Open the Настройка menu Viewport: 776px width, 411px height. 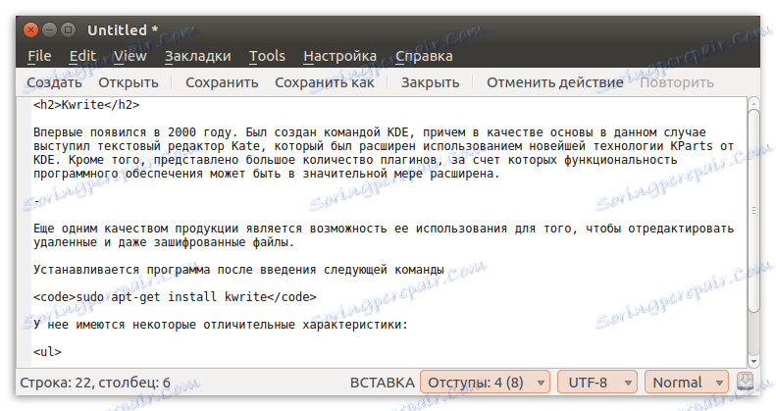pos(339,56)
